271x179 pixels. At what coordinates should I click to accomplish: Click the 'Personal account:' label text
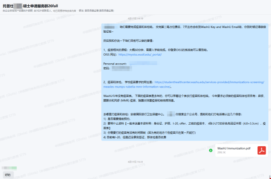pyautogui.click(x=115, y=64)
